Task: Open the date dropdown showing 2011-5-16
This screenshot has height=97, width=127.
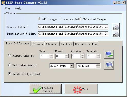Action: pos(72,66)
